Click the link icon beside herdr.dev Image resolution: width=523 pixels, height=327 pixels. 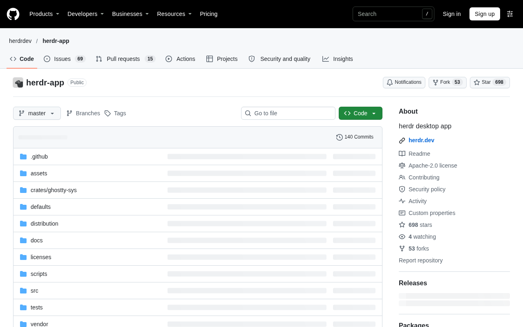(x=402, y=141)
